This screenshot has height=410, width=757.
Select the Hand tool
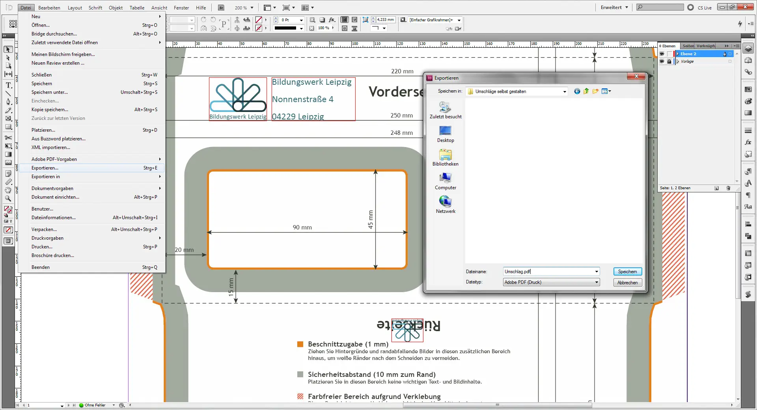pos(8,190)
